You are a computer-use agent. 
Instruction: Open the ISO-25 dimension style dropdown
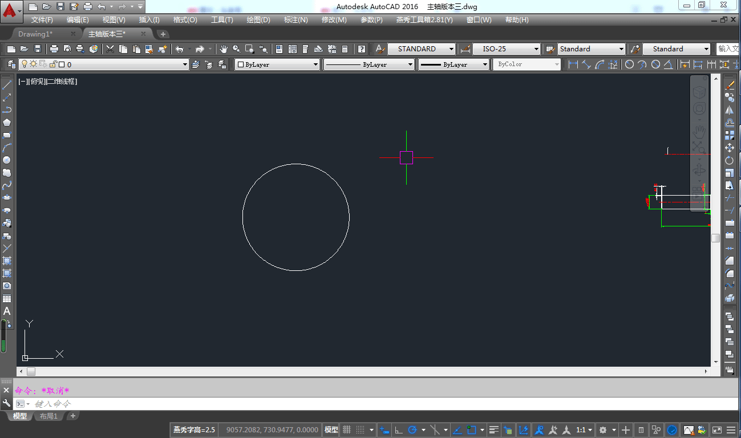(x=536, y=49)
